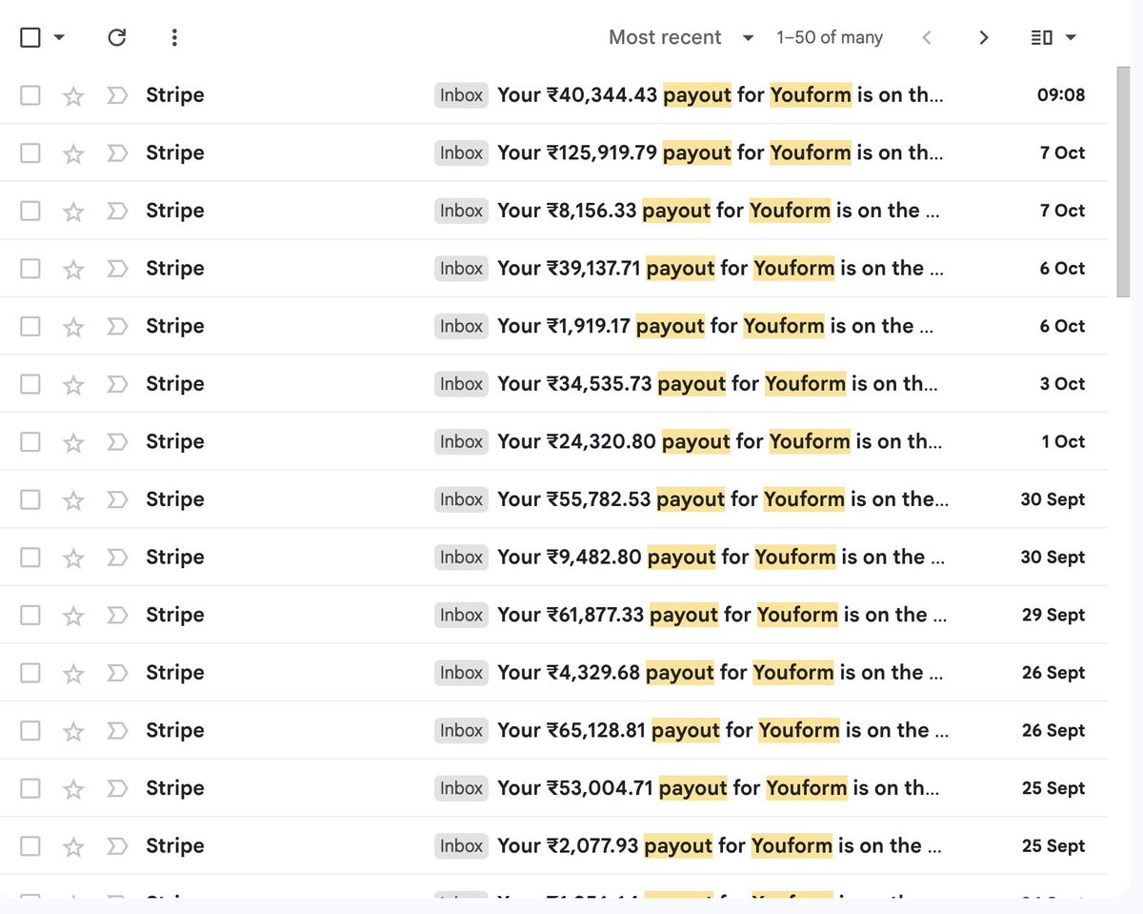This screenshot has height=914, width=1143.
Task: Star the ₹9,482.80 payout email
Action: pos(73,558)
